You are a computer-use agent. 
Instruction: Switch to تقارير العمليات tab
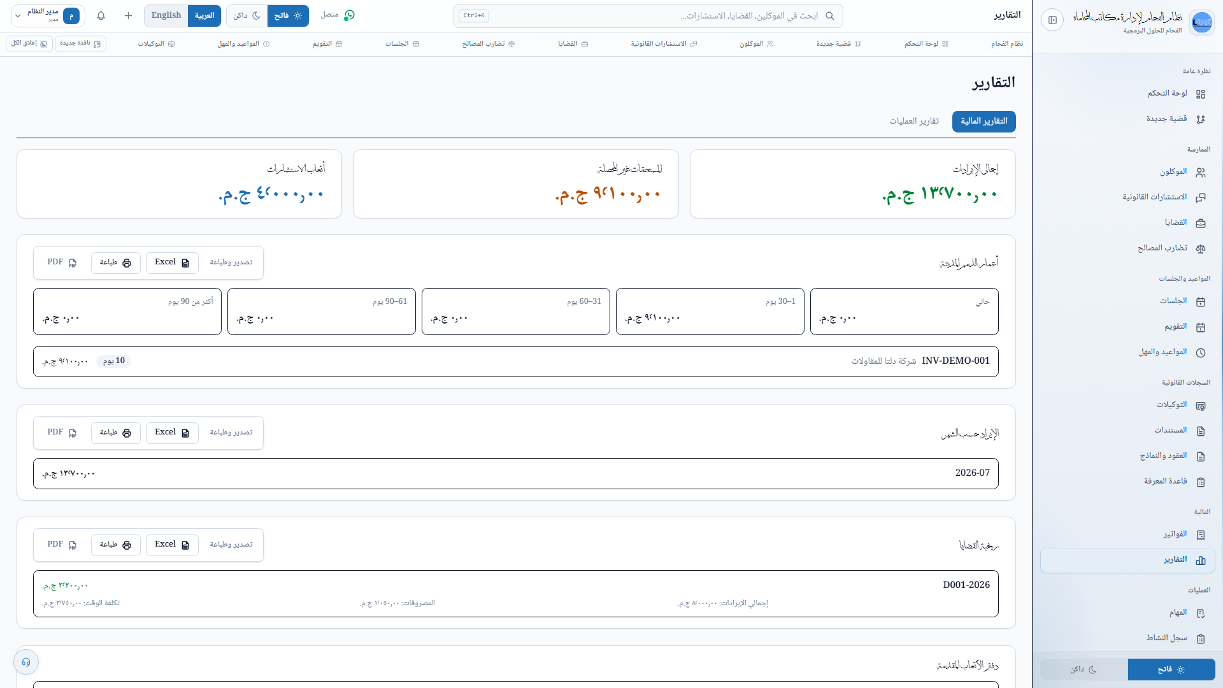tap(914, 122)
